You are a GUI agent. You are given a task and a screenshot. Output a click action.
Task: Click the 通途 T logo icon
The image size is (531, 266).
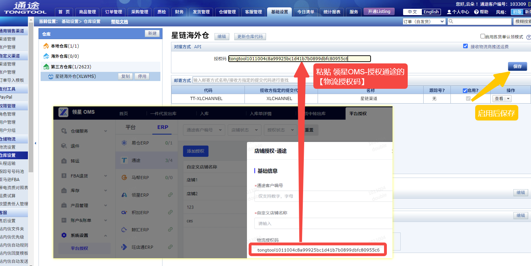click(124, 160)
